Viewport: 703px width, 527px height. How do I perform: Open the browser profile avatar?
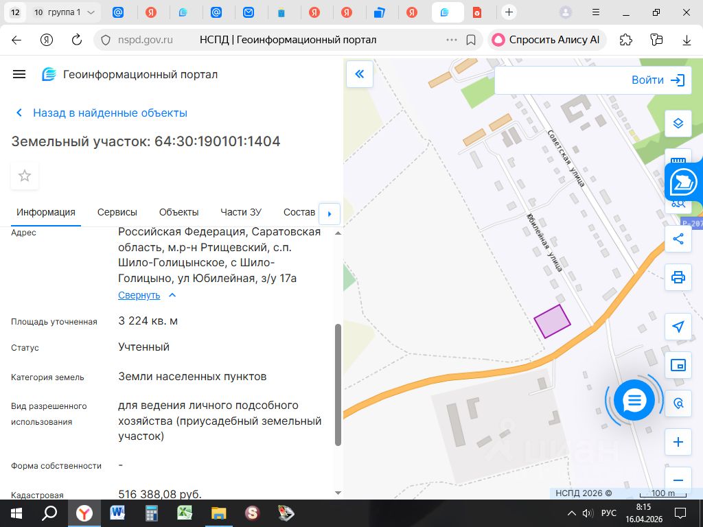point(566,12)
